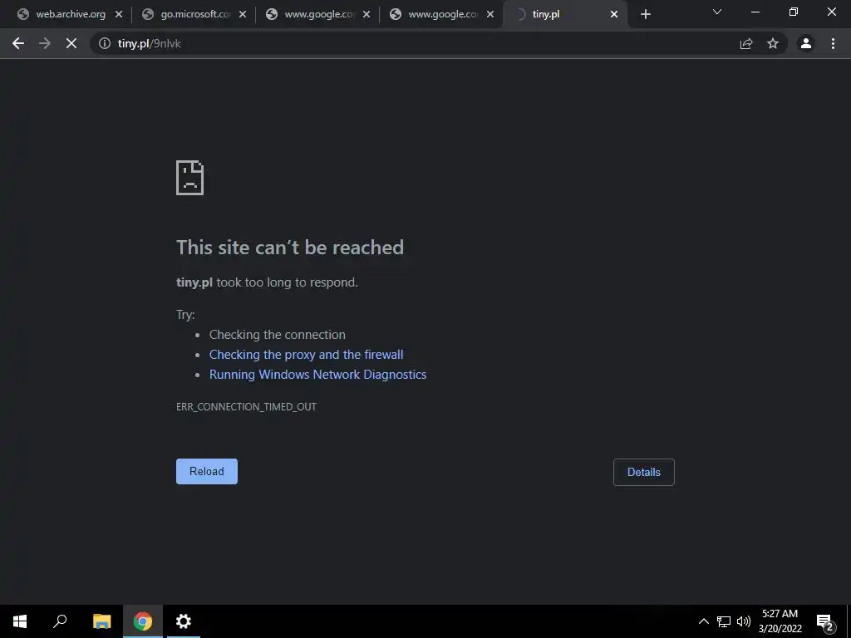Open the Chrome profile menu
This screenshot has height=638, width=851.
click(806, 43)
